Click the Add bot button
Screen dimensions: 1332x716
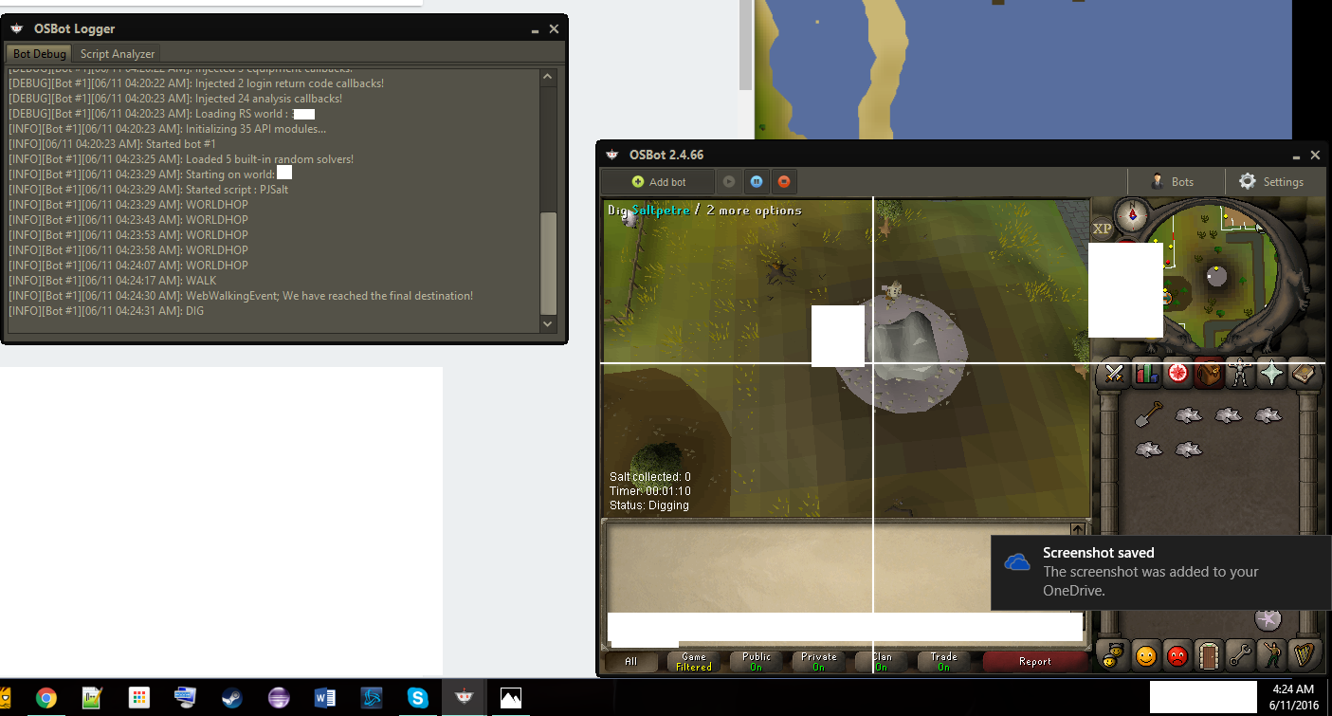point(658,181)
